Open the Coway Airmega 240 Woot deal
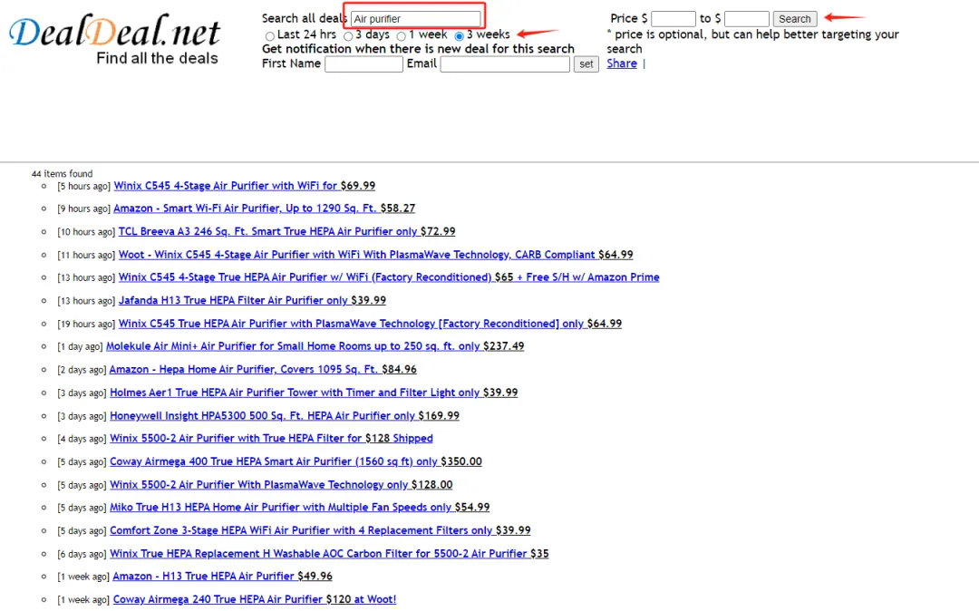979x611 pixels. coord(255,599)
